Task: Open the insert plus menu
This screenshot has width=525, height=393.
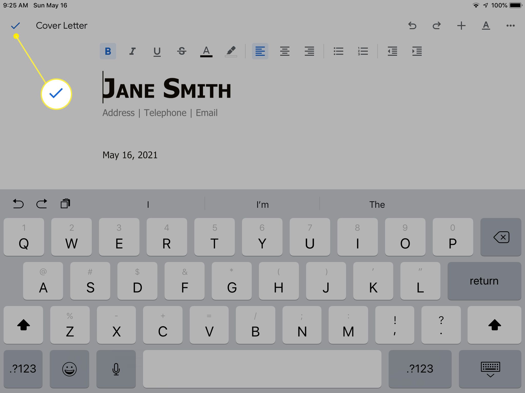Action: [461, 26]
